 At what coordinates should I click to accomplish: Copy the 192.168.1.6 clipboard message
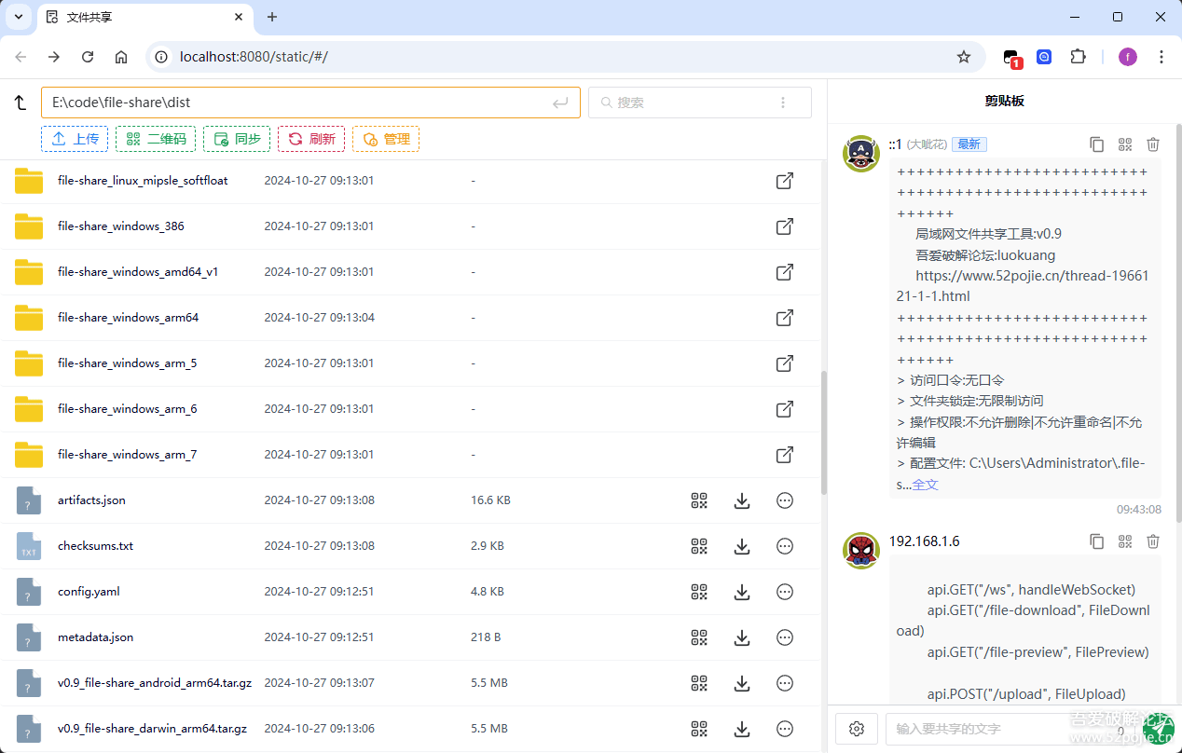[1097, 541]
